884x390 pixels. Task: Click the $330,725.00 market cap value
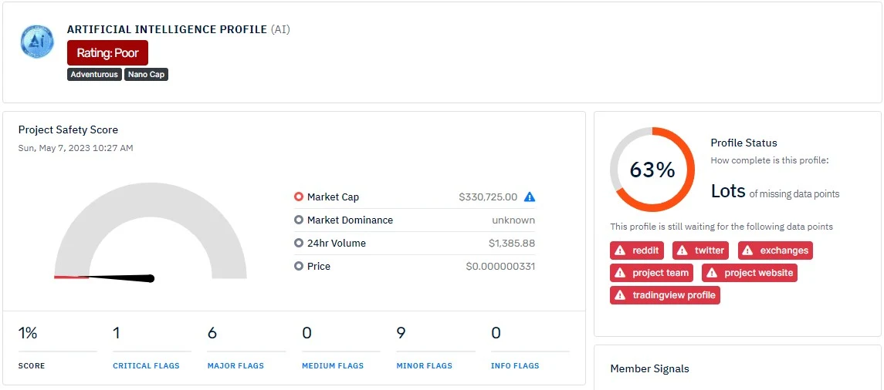(488, 197)
